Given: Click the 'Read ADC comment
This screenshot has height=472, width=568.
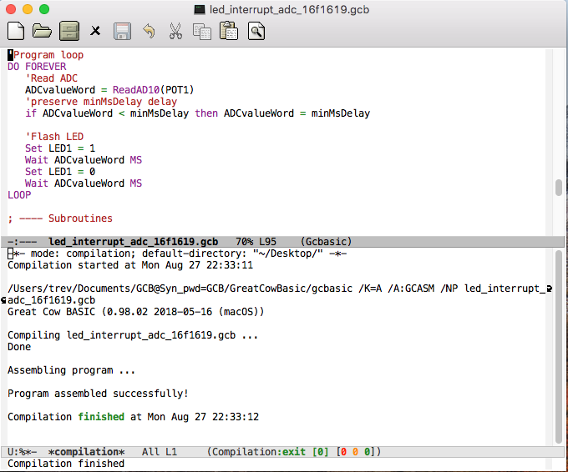Looking at the screenshot, I should (52, 78).
